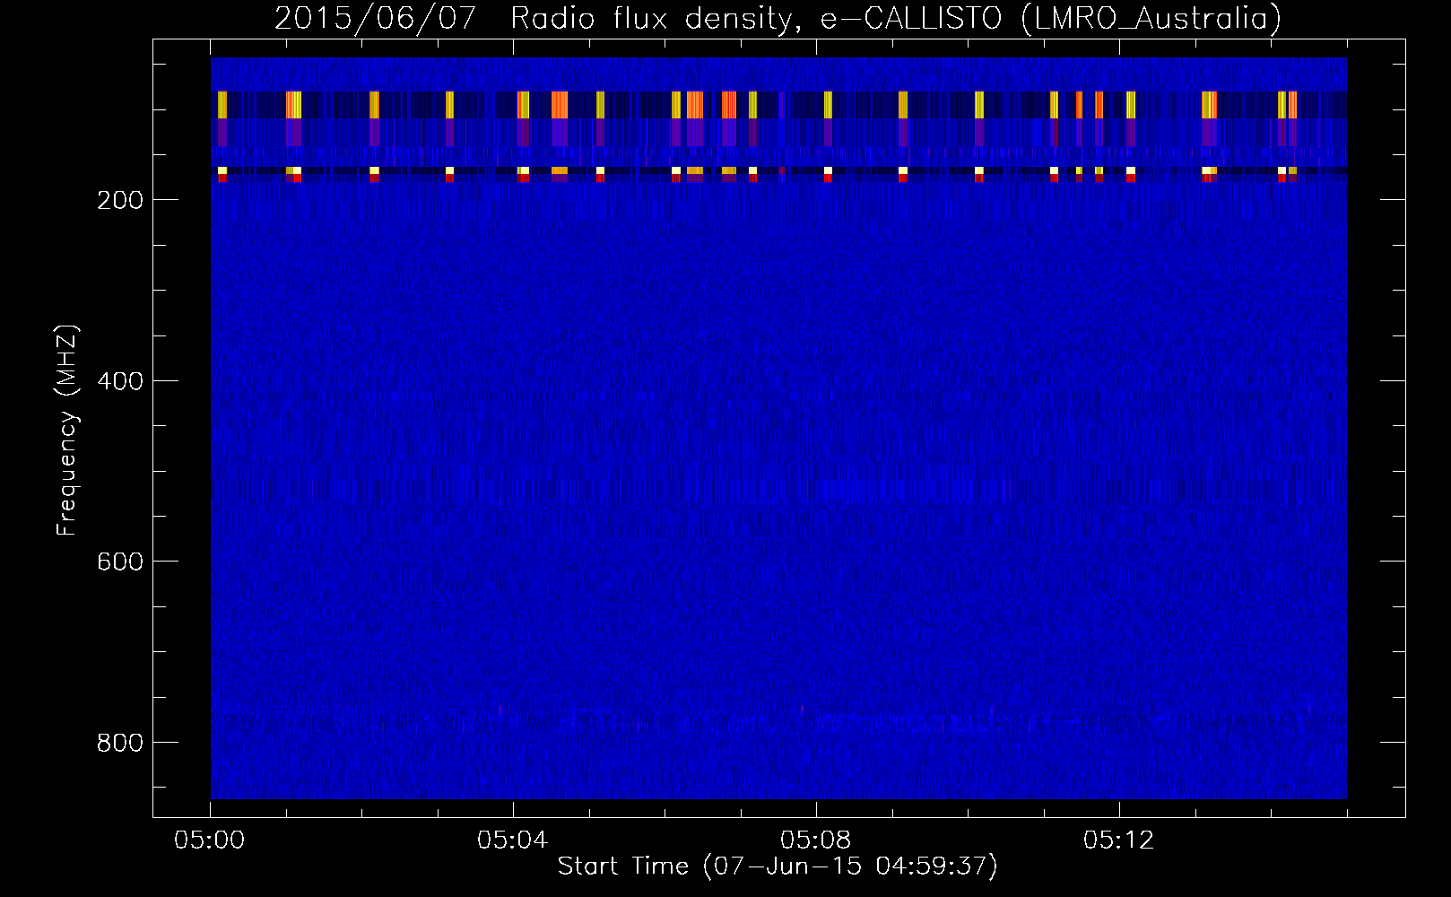
Task: Click the '05:00' time tick label
Action: point(211,840)
